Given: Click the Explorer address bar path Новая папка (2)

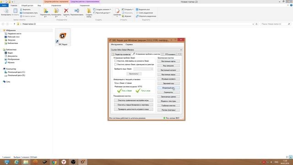Looking at the screenshot, I should click(x=29, y=24).
